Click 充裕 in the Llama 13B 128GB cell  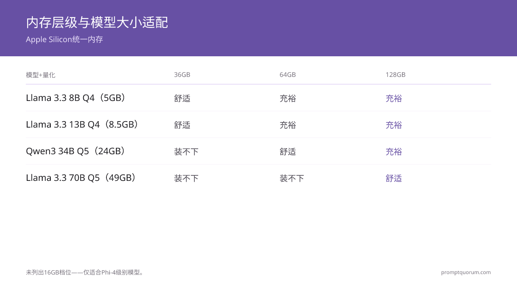click(394, 125)
